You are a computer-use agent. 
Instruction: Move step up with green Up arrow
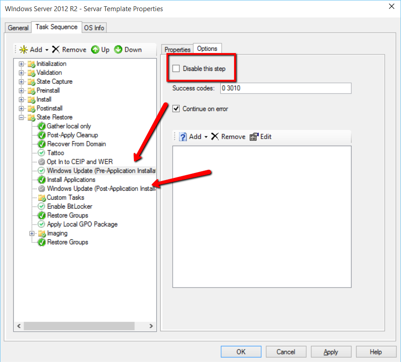point(95,49)
